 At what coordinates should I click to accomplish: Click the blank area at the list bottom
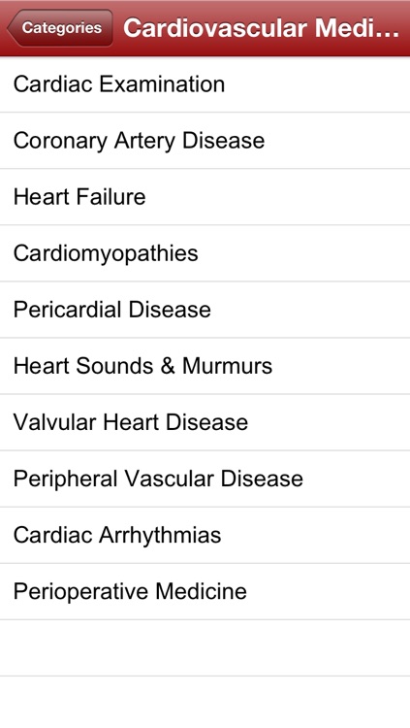(205, 702)
